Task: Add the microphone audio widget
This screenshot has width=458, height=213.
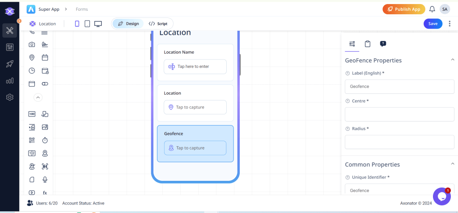Action: 45,180
